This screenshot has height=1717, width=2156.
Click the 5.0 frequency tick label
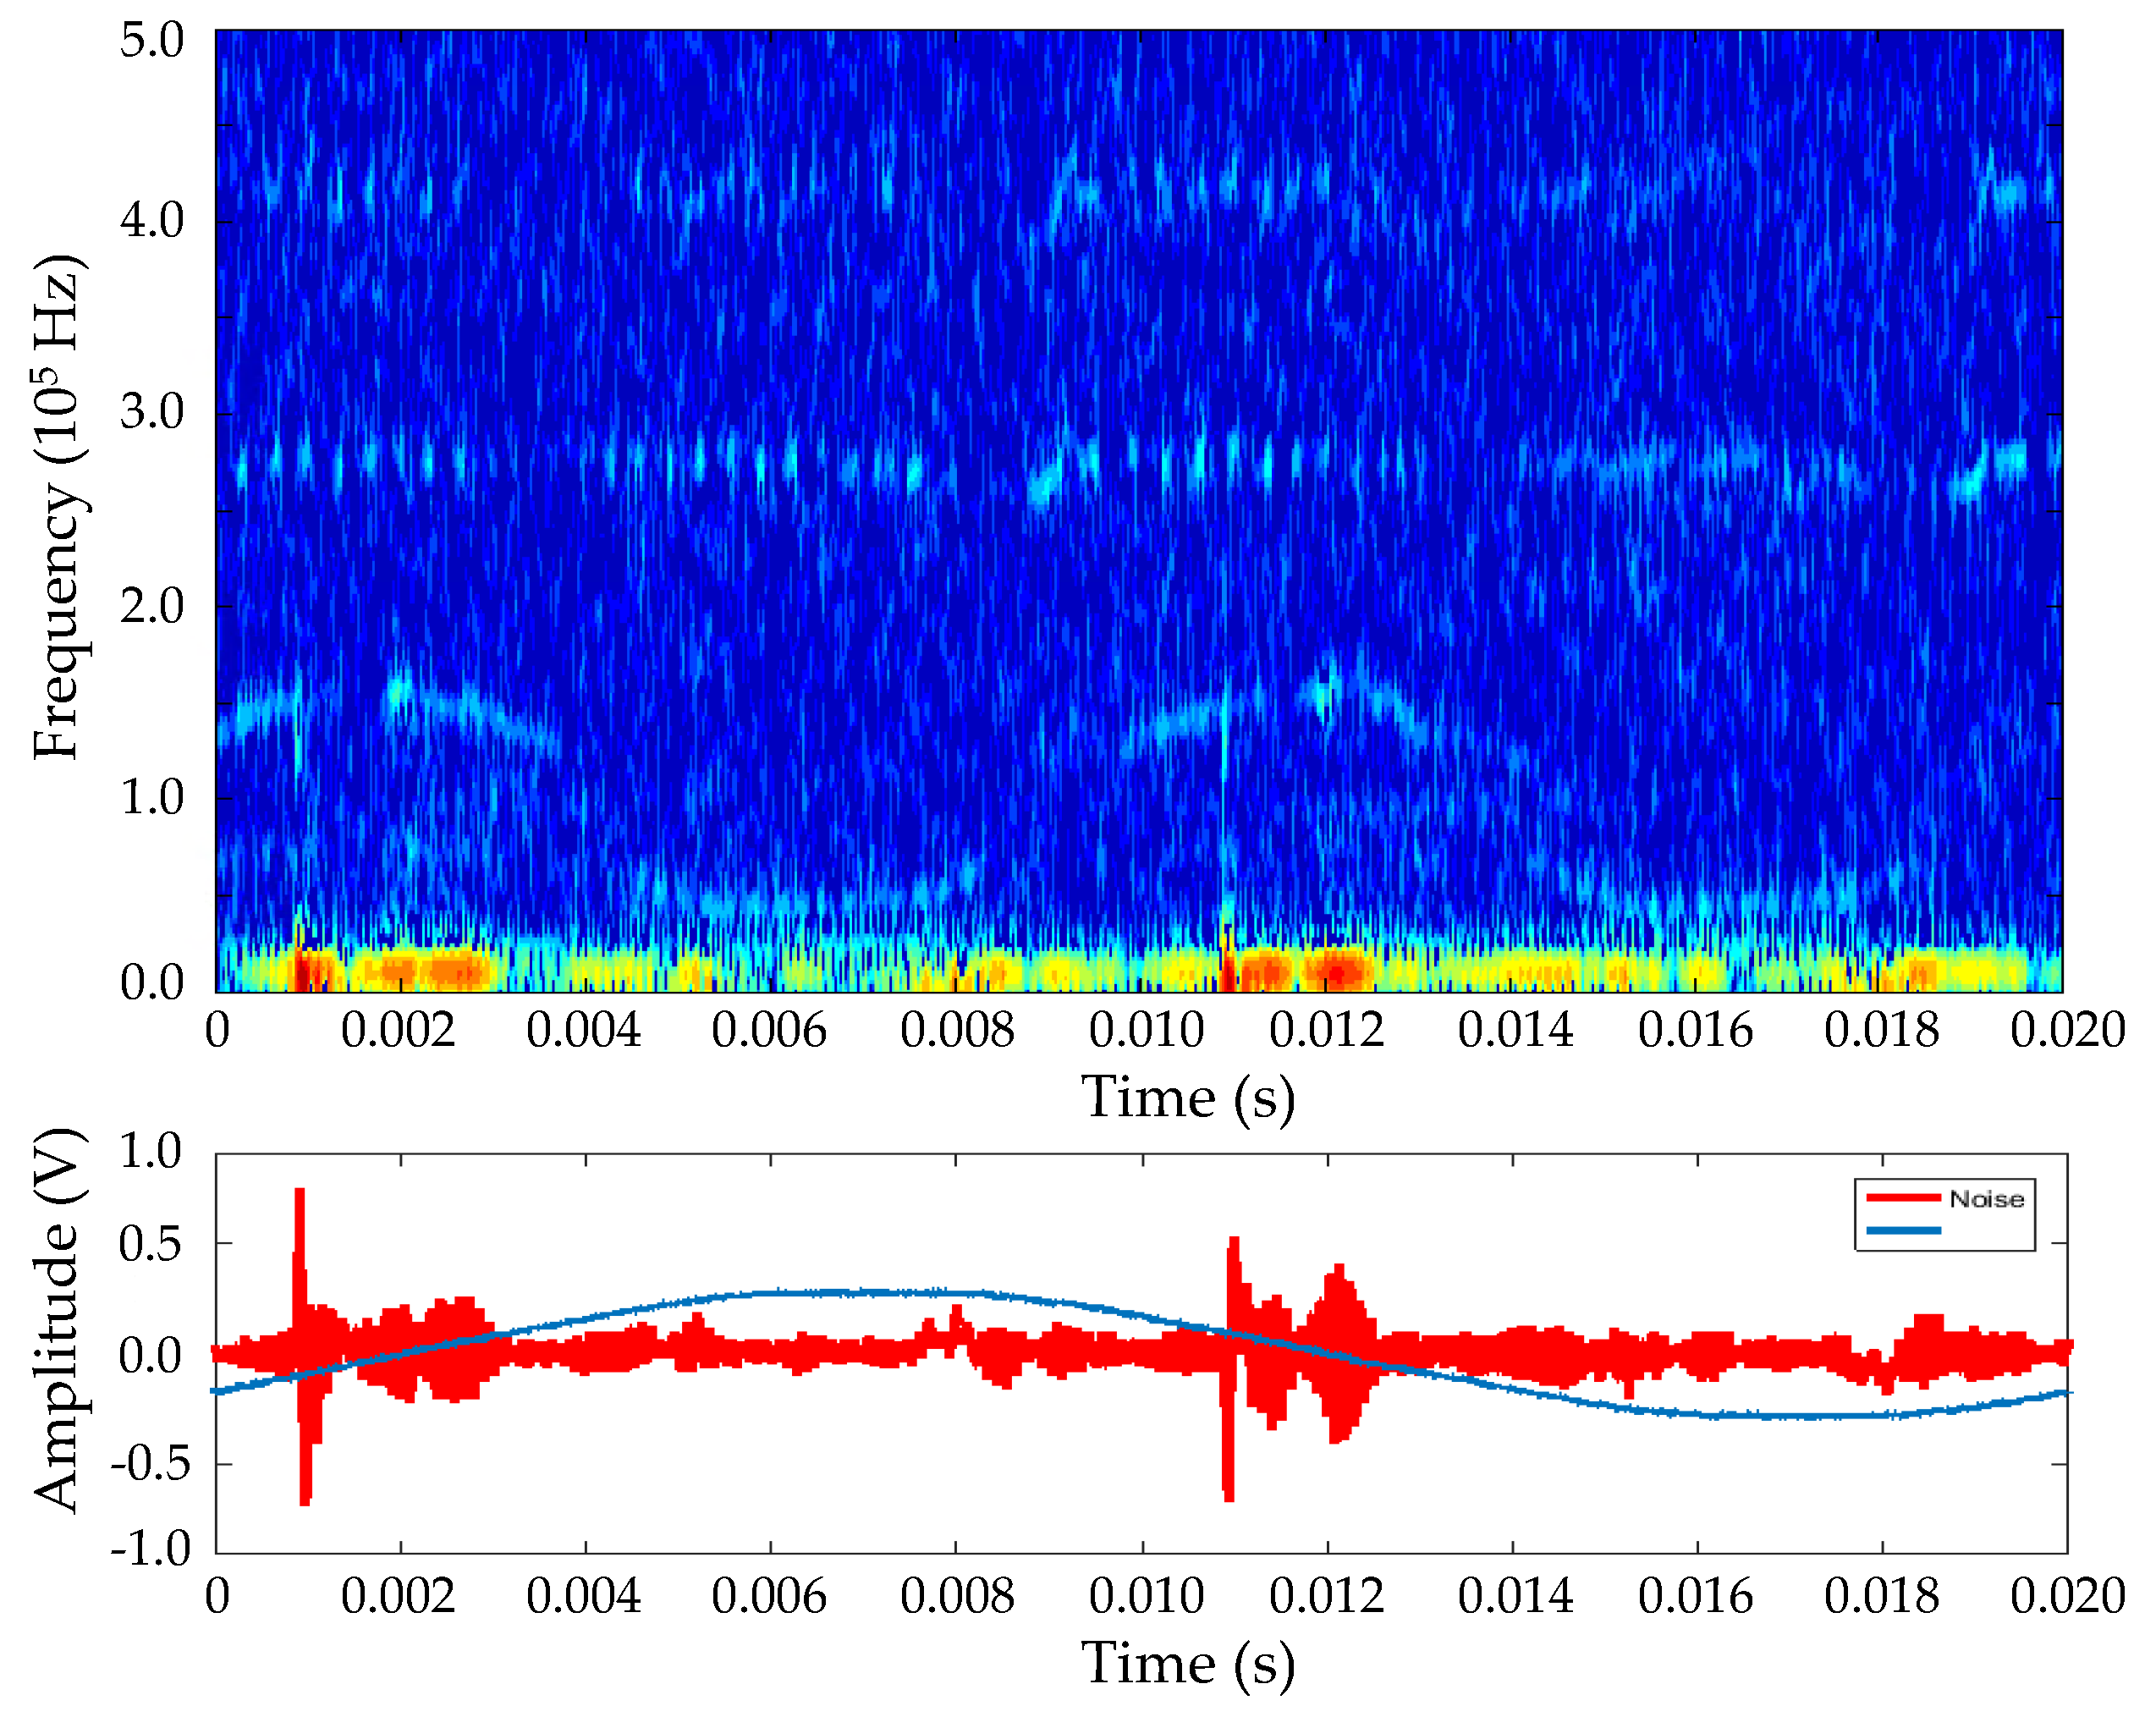pos(152,41)
